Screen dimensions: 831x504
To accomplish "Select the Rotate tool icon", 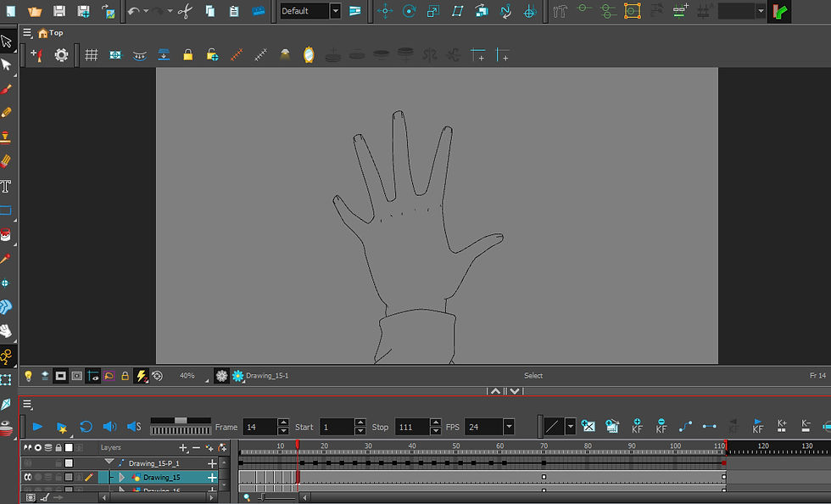I will [409, 11].
